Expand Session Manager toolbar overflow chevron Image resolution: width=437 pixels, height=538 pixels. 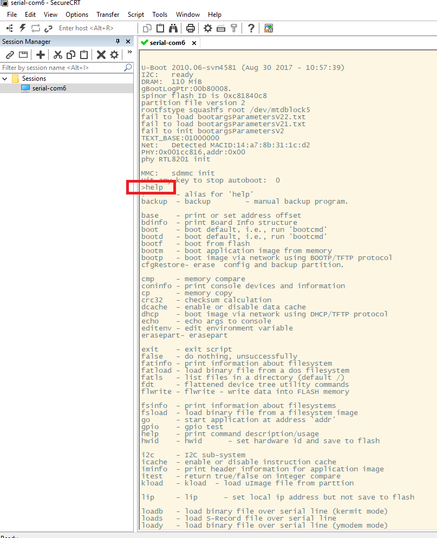click(x=129, y=53)
